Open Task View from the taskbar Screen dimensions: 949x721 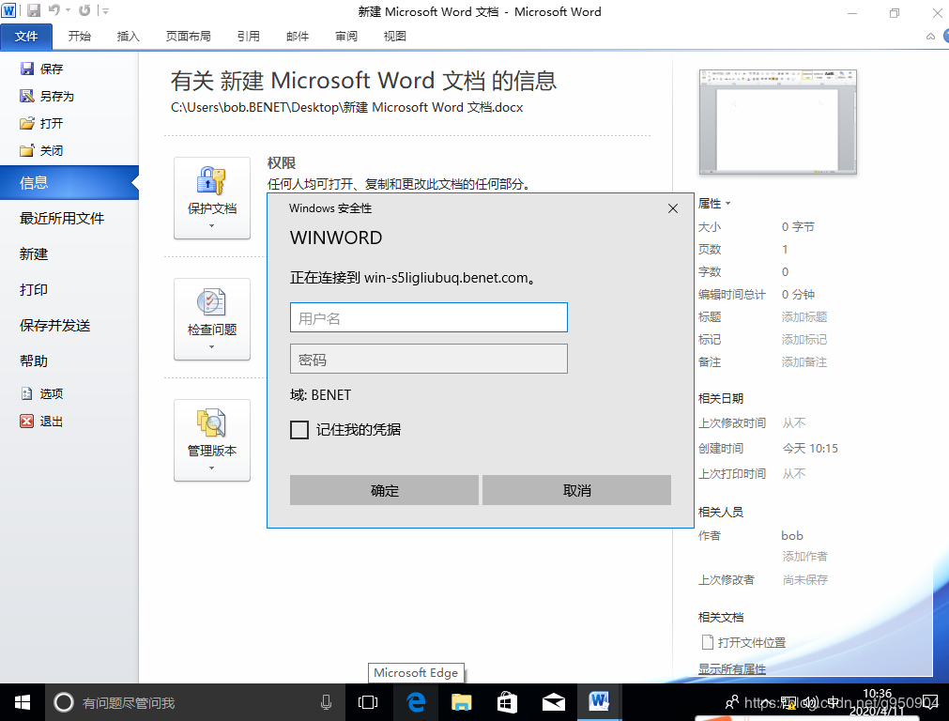click(367, 702)
